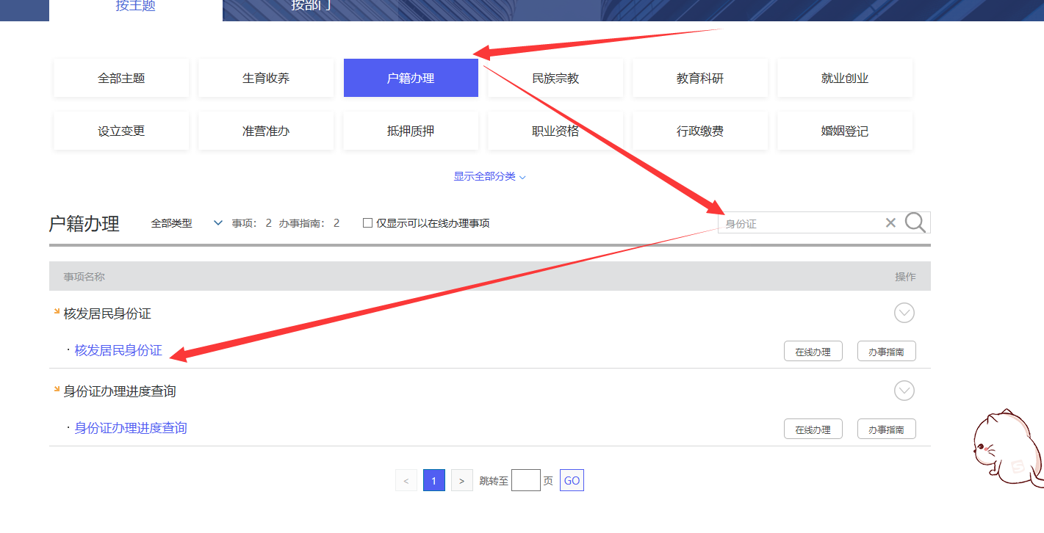
Task: Clear the search field with the X icon
Action: pos(890,222)
